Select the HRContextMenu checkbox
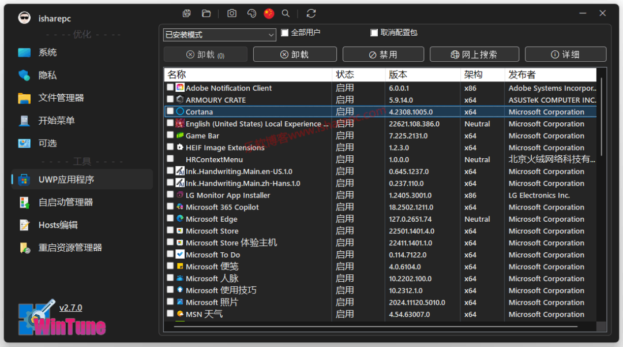The image size is (623, 347). pyautogui.click(x=170, y=159)
